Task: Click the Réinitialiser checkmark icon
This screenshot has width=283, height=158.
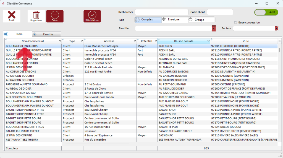Action: (92, 15)
